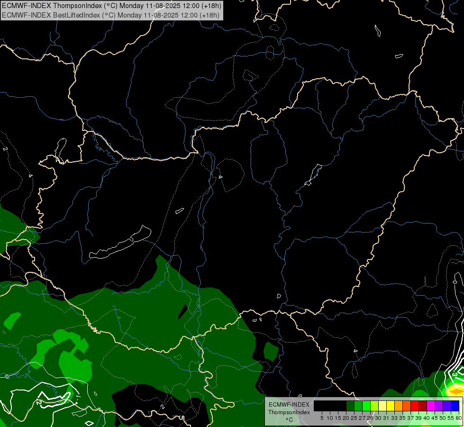464x427 pixels.
Task: Click legend scale value 60
Action: [459, 418]
